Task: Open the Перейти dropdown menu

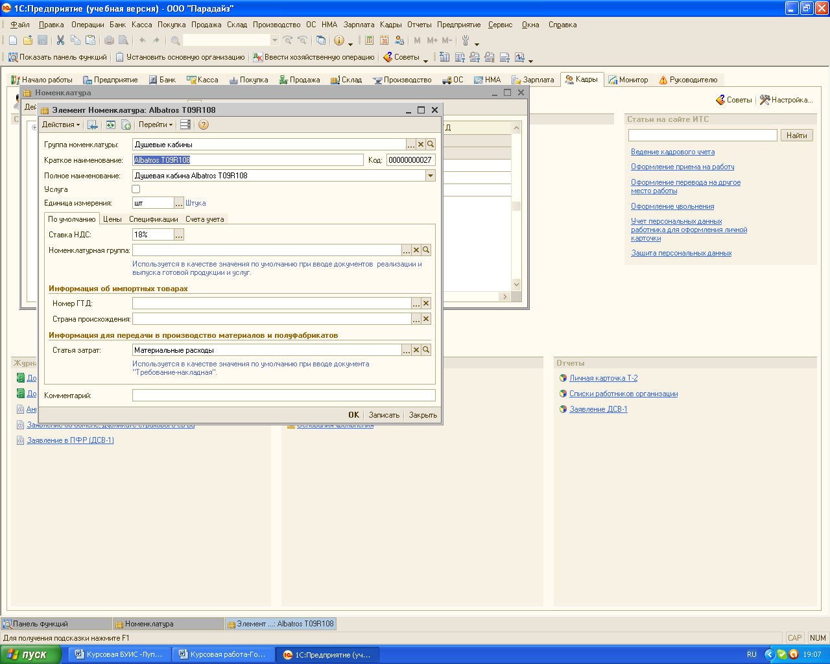Action: point(156,124)
